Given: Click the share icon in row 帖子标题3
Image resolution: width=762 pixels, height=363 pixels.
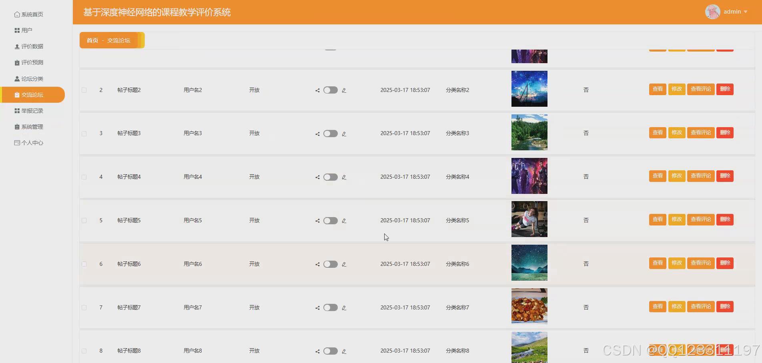Looking at the screenshot, I should [317, 134].
